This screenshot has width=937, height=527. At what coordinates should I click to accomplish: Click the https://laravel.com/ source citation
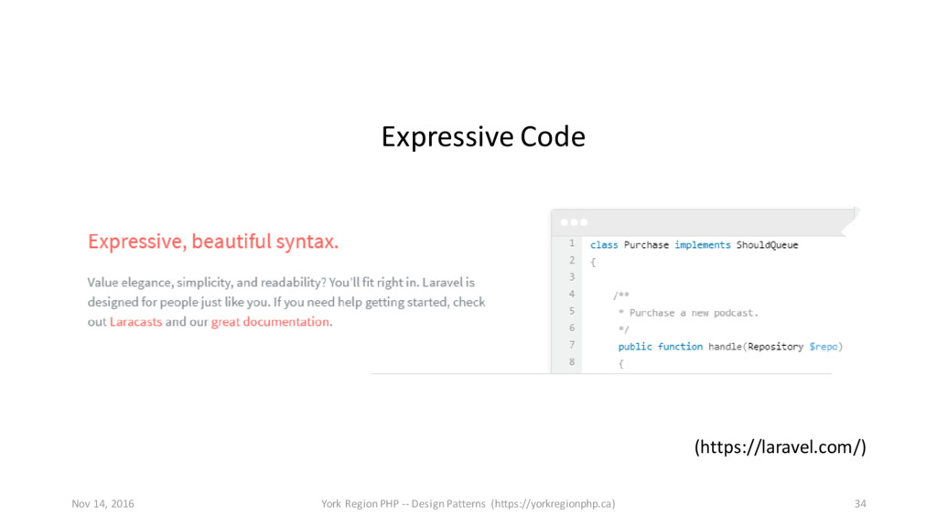click(x=780, y=446)
